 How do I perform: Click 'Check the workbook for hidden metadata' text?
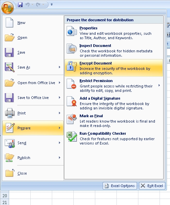pos(116,53)
